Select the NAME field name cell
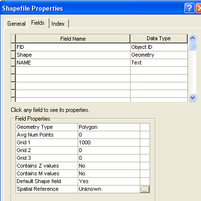The image size is (201, 201). tap(73, 62)
